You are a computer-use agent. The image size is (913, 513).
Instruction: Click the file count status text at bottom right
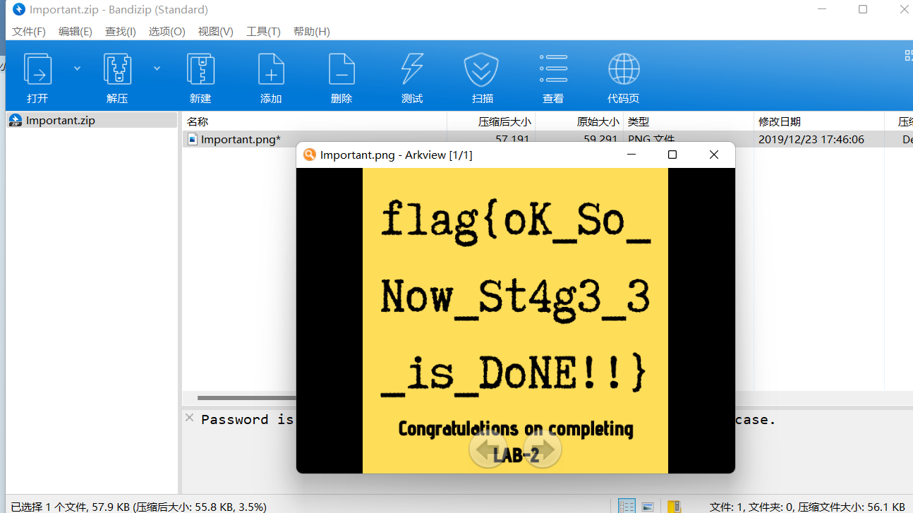[807, 507]
